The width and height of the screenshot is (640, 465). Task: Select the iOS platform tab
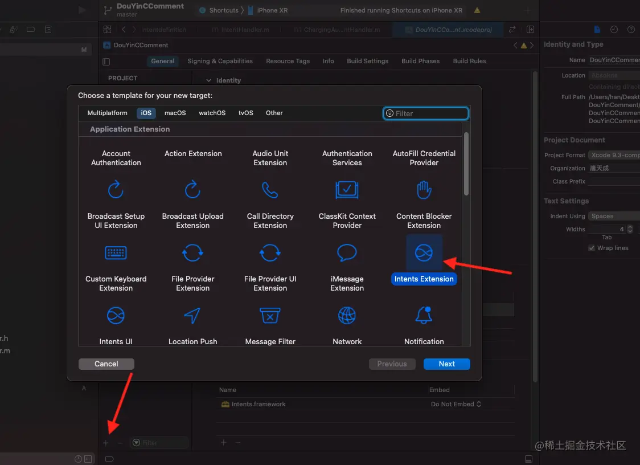(146, 113)
